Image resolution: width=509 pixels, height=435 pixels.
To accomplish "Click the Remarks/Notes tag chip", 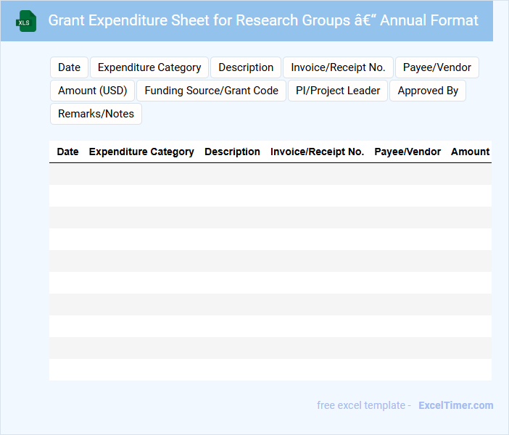I will coord(96,114).
